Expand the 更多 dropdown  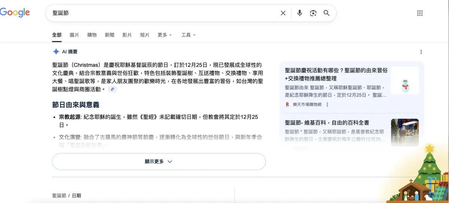pos(165,35)
